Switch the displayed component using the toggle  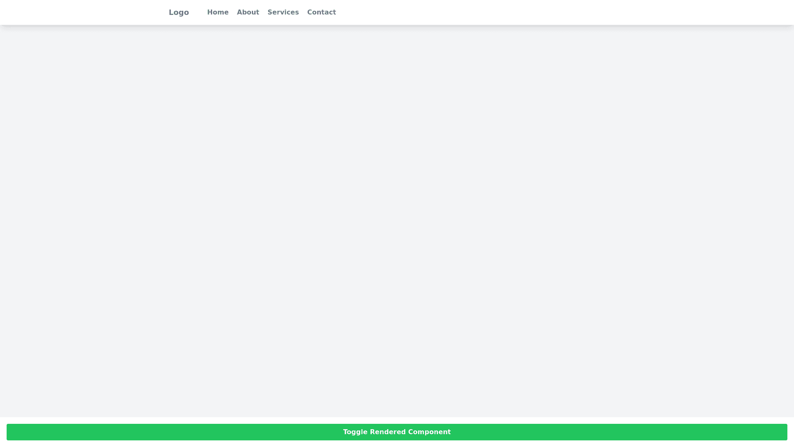[x=397, y=432]
